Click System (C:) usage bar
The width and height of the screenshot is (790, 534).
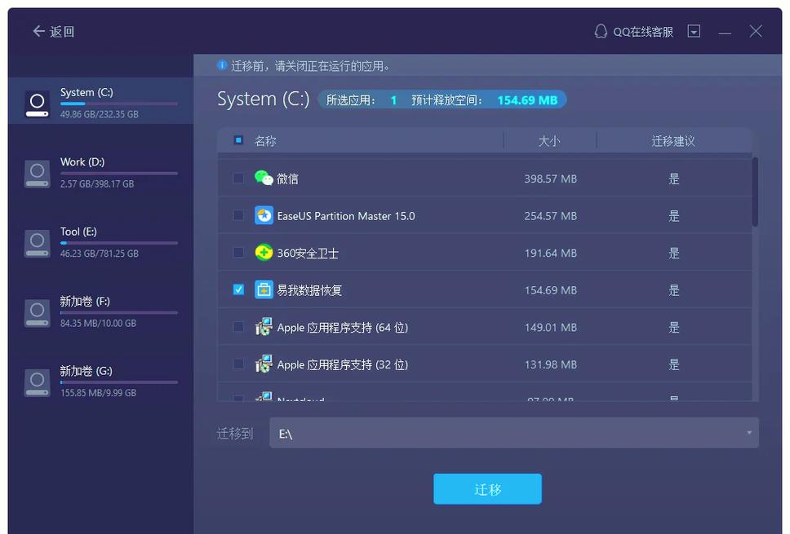pos(119,104)
